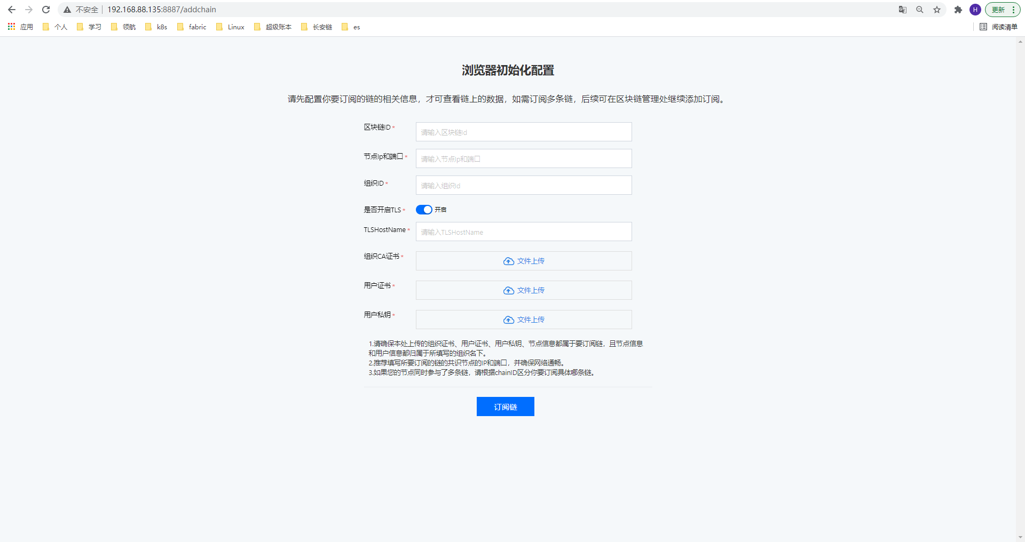Open the profile avatar H
Screen dimensions: 1025x542
[x=975, y=10]
